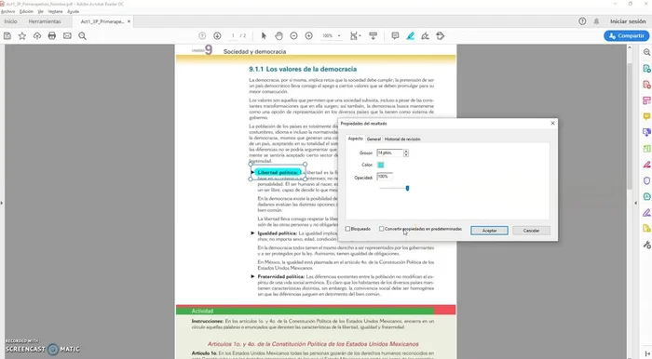652x359 pixels.
Task: Activate the hand pan tool
Action: point(278,36)
